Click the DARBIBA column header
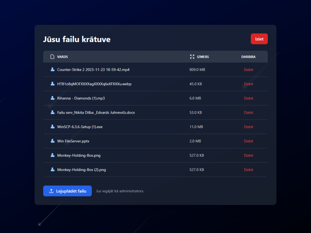The image size is (311, 233). (248, 57)
